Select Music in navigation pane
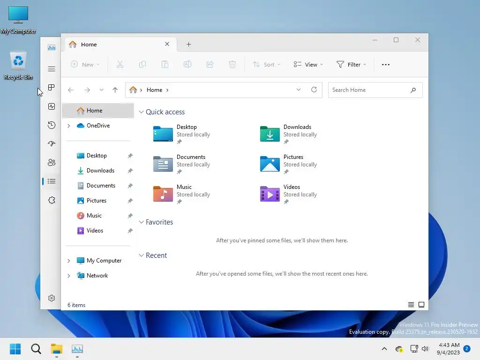 [x=98, y=216]
